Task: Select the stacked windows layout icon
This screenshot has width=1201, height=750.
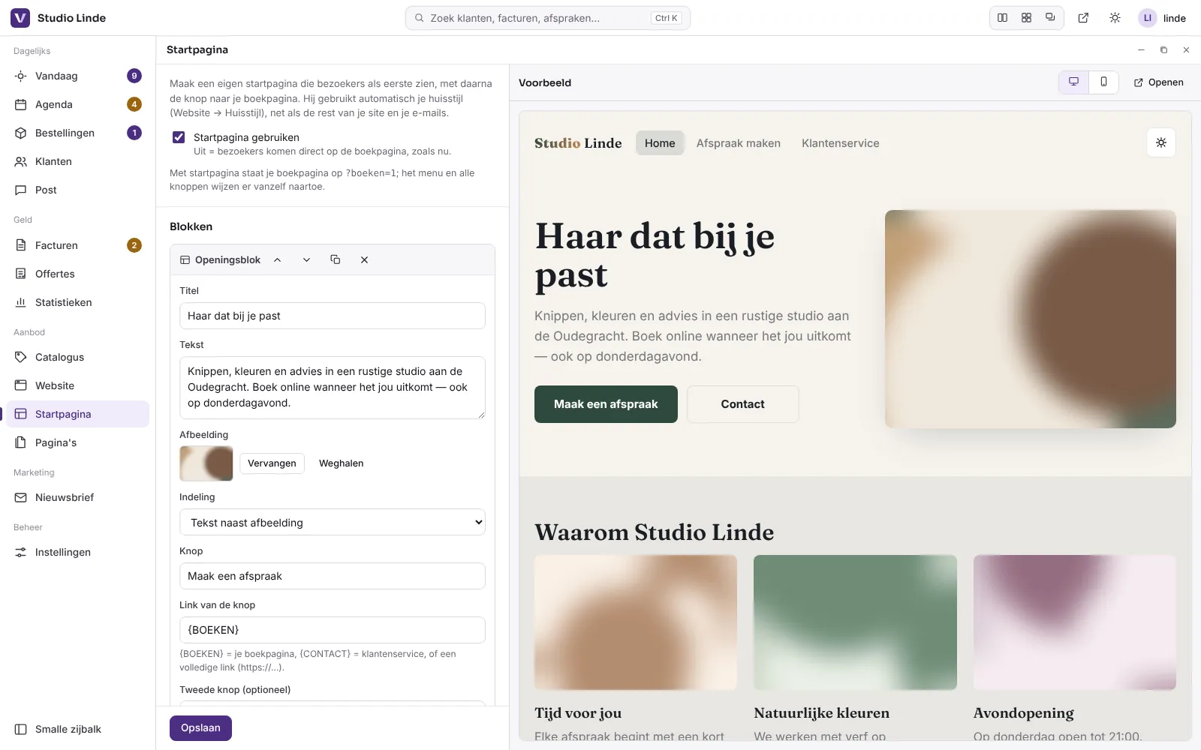Action: [x=1050, y=18]
